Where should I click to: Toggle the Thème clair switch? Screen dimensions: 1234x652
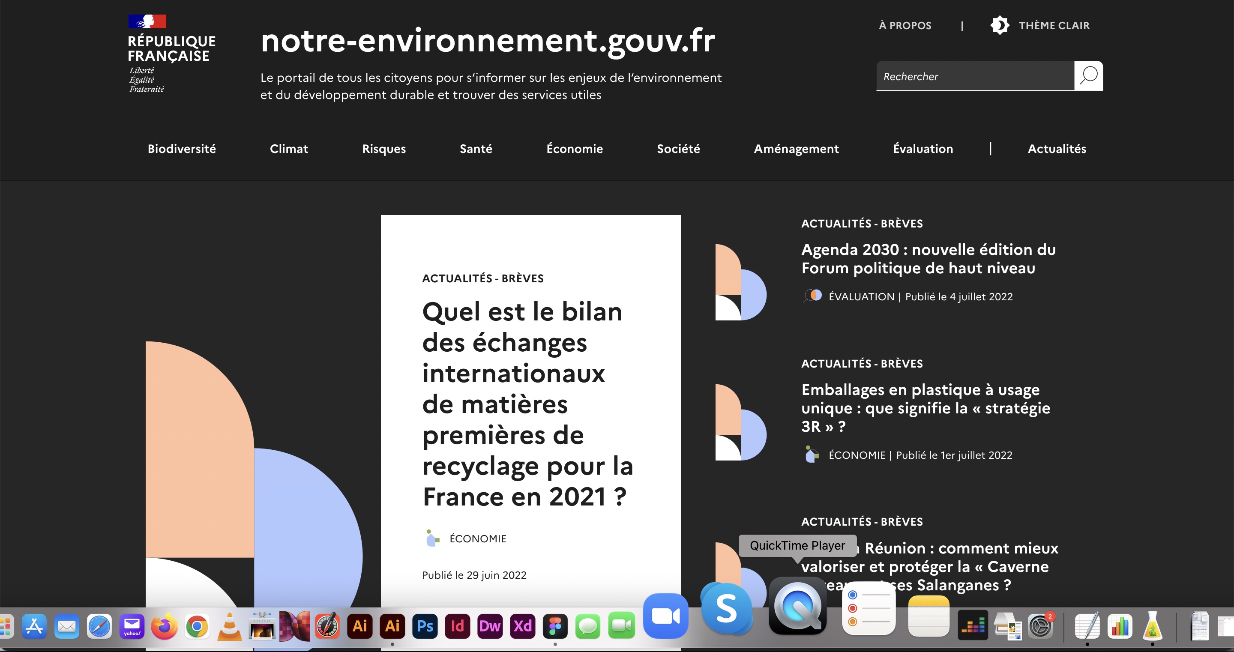point(1040,25)
